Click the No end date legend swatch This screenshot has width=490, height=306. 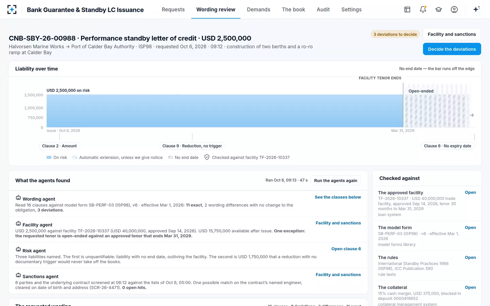[x=170, y=157]
